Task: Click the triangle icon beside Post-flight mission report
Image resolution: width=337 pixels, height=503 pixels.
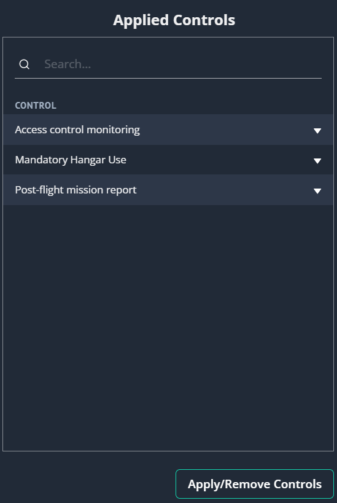Action: [317, 190]
